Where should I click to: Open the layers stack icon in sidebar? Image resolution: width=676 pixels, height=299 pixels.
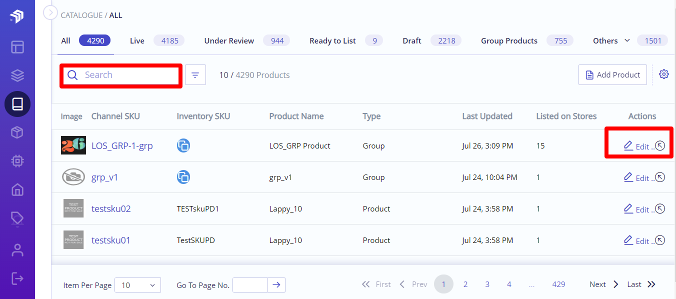17,75
